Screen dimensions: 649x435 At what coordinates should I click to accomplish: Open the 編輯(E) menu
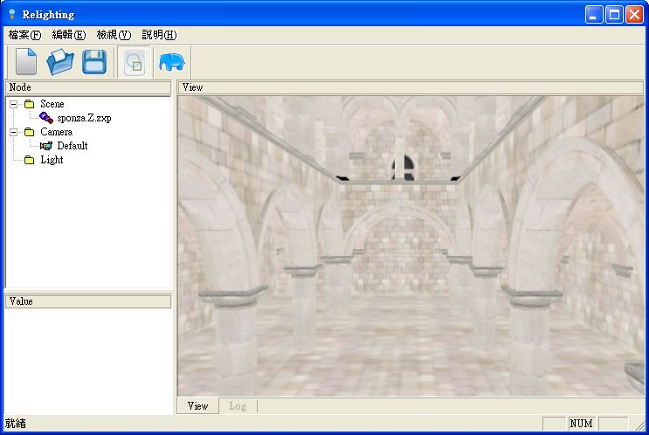click(69, 35)
